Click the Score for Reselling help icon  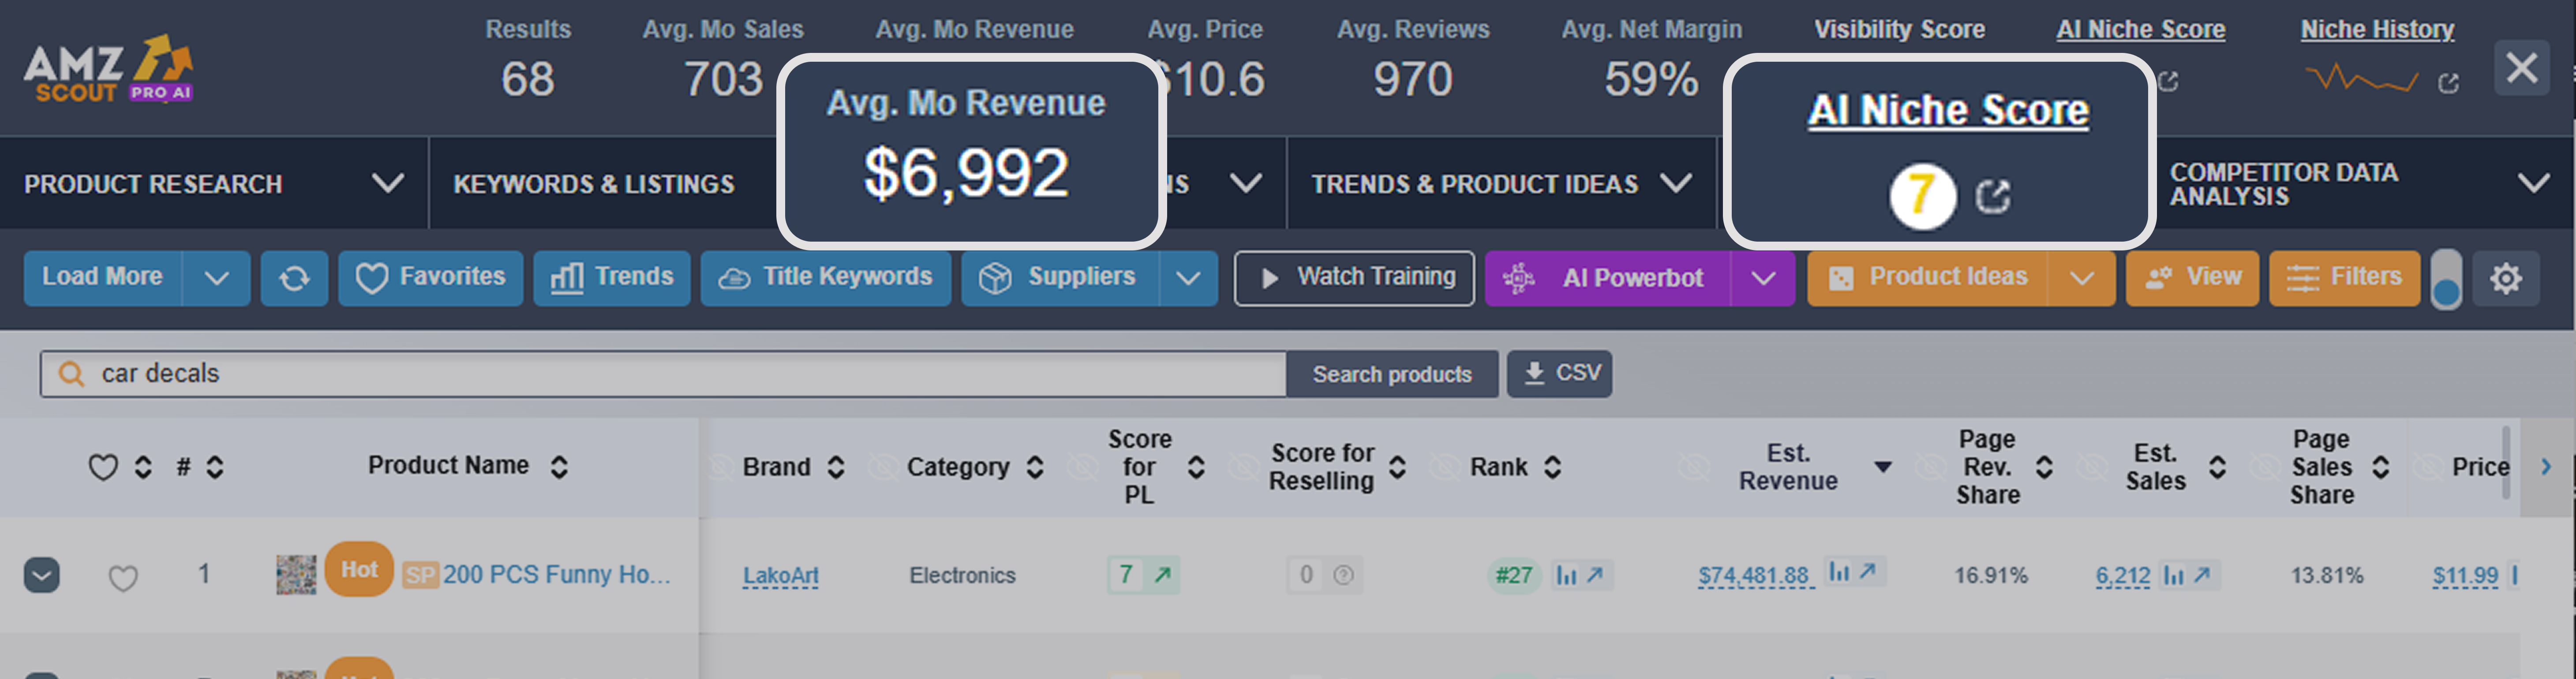click(x=1344, y=575)
